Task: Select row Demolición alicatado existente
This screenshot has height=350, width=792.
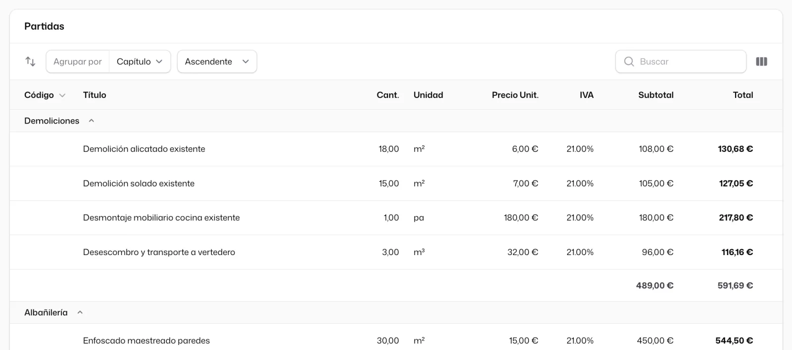Action: 396,149
